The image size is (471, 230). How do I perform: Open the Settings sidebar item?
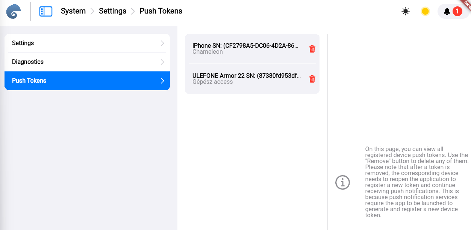pos(23,43)
